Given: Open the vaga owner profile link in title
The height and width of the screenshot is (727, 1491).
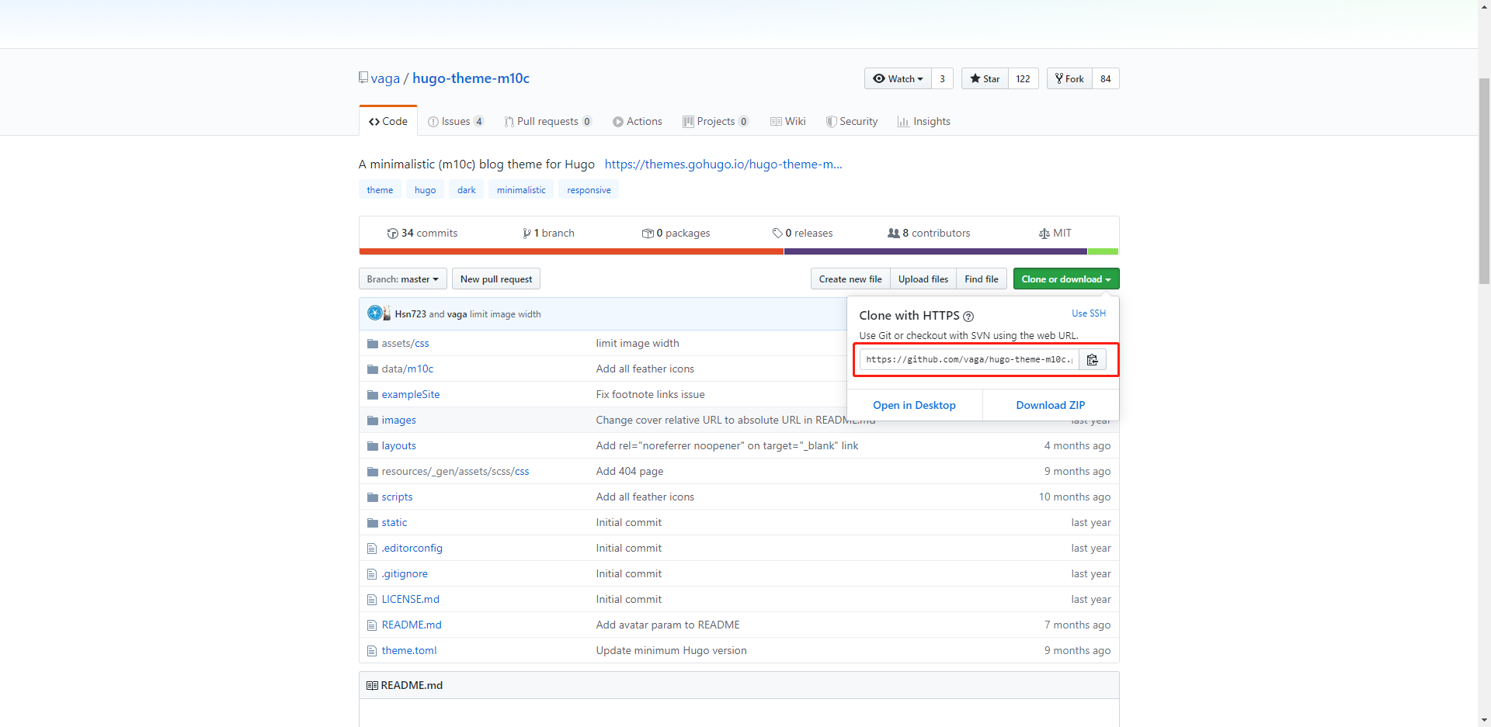Looking at the screenshot, I should 385,78.
